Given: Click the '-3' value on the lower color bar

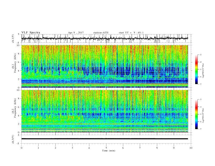Looking at the screenshot, I should (200, 100).
